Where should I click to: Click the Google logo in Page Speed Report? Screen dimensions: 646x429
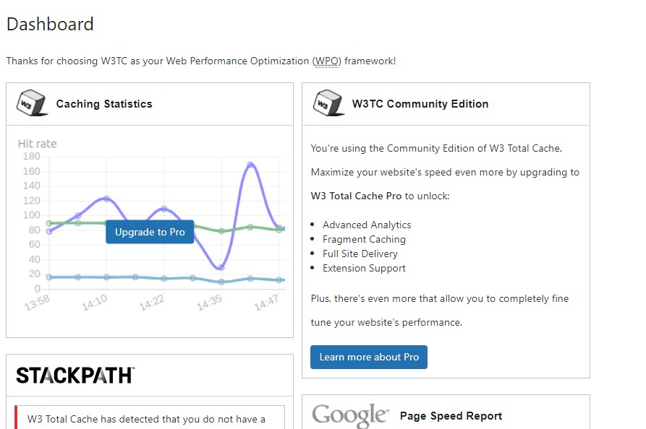tap(350, 415)
